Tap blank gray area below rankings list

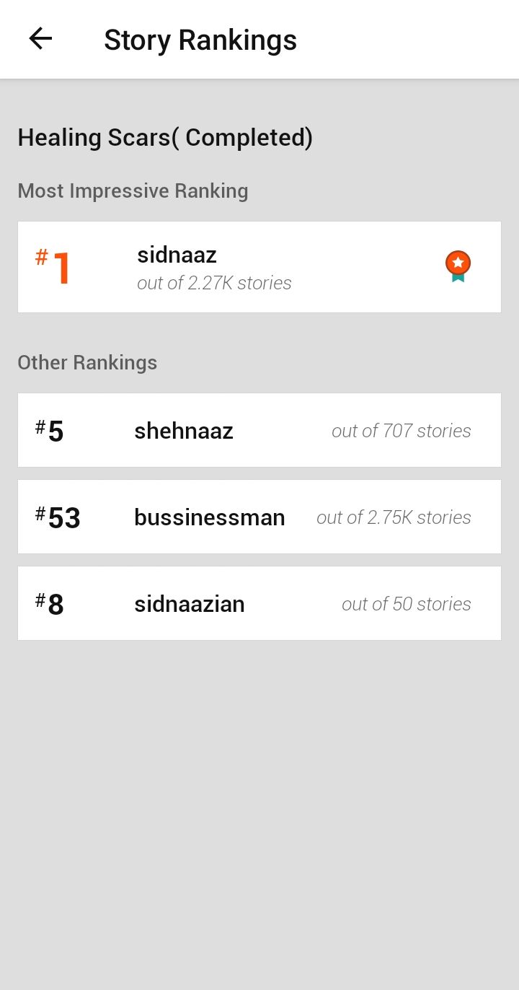coord(259,808)
